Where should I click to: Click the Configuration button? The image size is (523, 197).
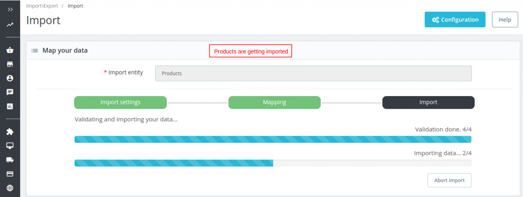coord(455,20)
